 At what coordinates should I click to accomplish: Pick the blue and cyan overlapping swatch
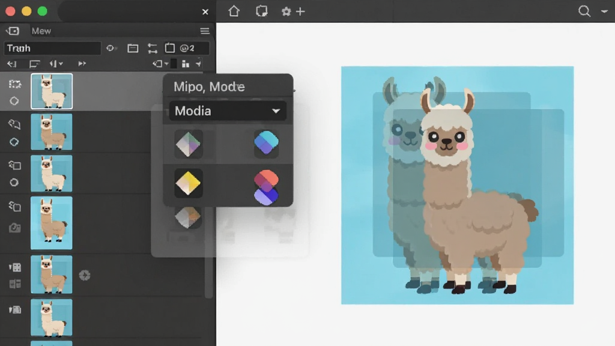pos(266,143)
